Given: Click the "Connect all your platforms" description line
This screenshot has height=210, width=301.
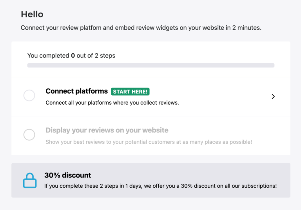Looking at the screenshot, I should [x=112, y=103].
